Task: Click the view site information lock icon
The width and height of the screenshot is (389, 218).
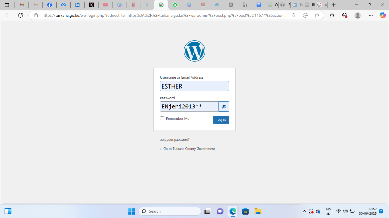Action: point(36,15)
